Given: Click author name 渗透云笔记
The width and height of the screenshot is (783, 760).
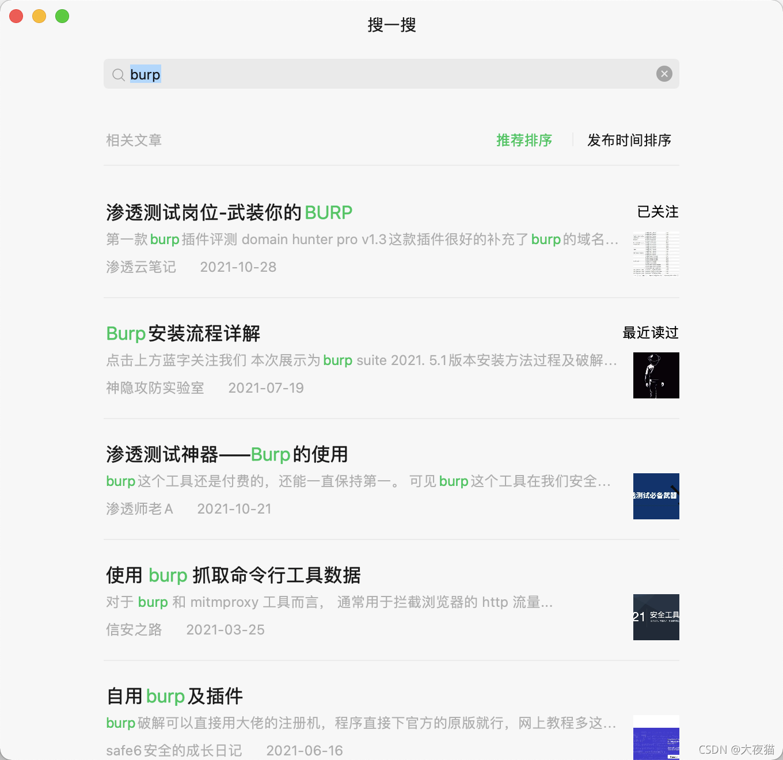Looking at the screenshot, I should [141, 267].
